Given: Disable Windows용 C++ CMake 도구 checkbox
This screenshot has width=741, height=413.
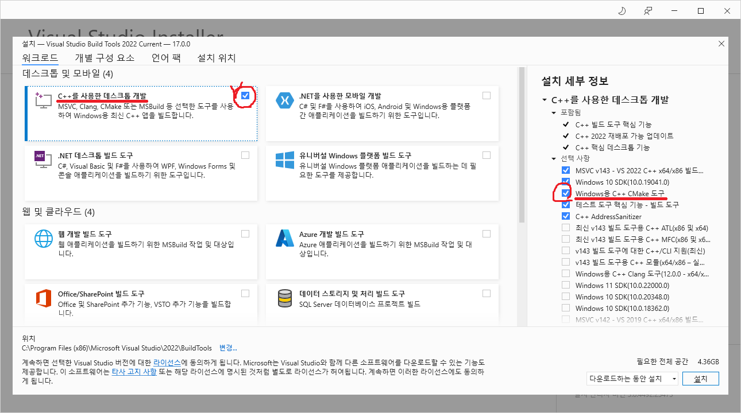Looking at the screenshot, I should click(566, 193).
